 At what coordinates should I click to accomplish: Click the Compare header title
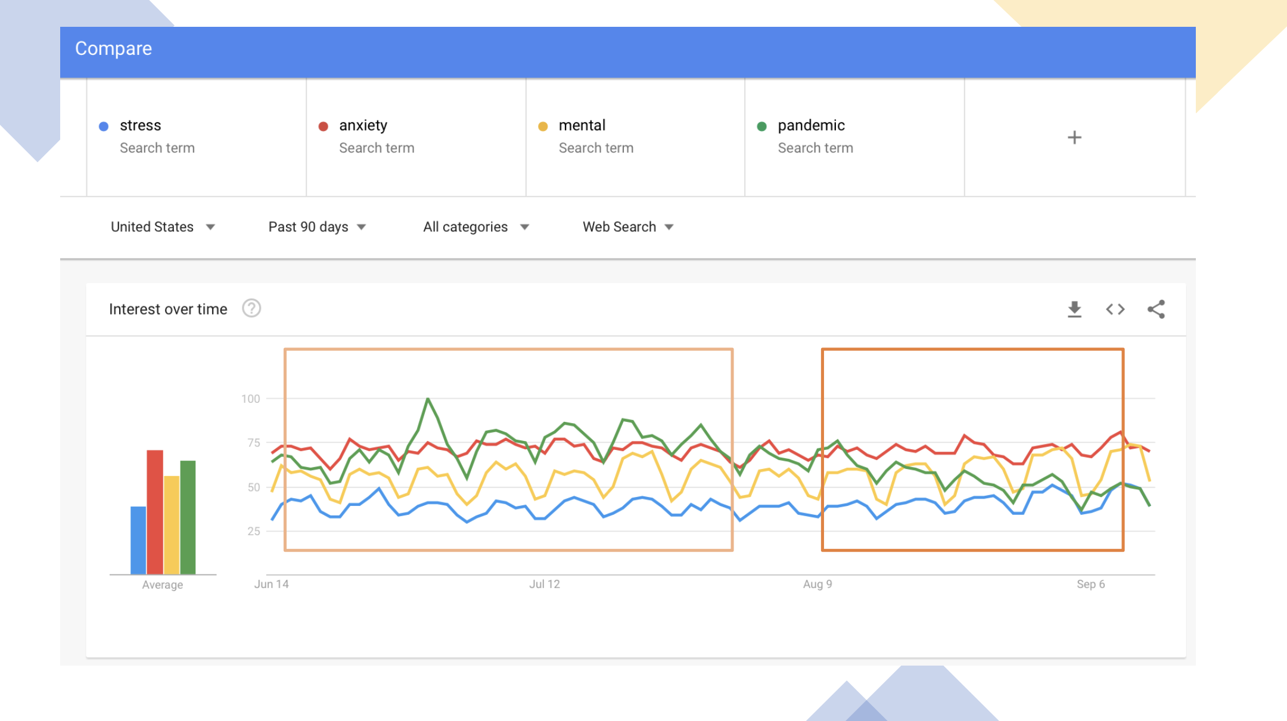113,49
